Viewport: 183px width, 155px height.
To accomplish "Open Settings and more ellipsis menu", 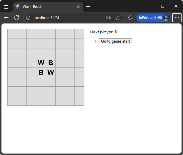I will 177,18.
